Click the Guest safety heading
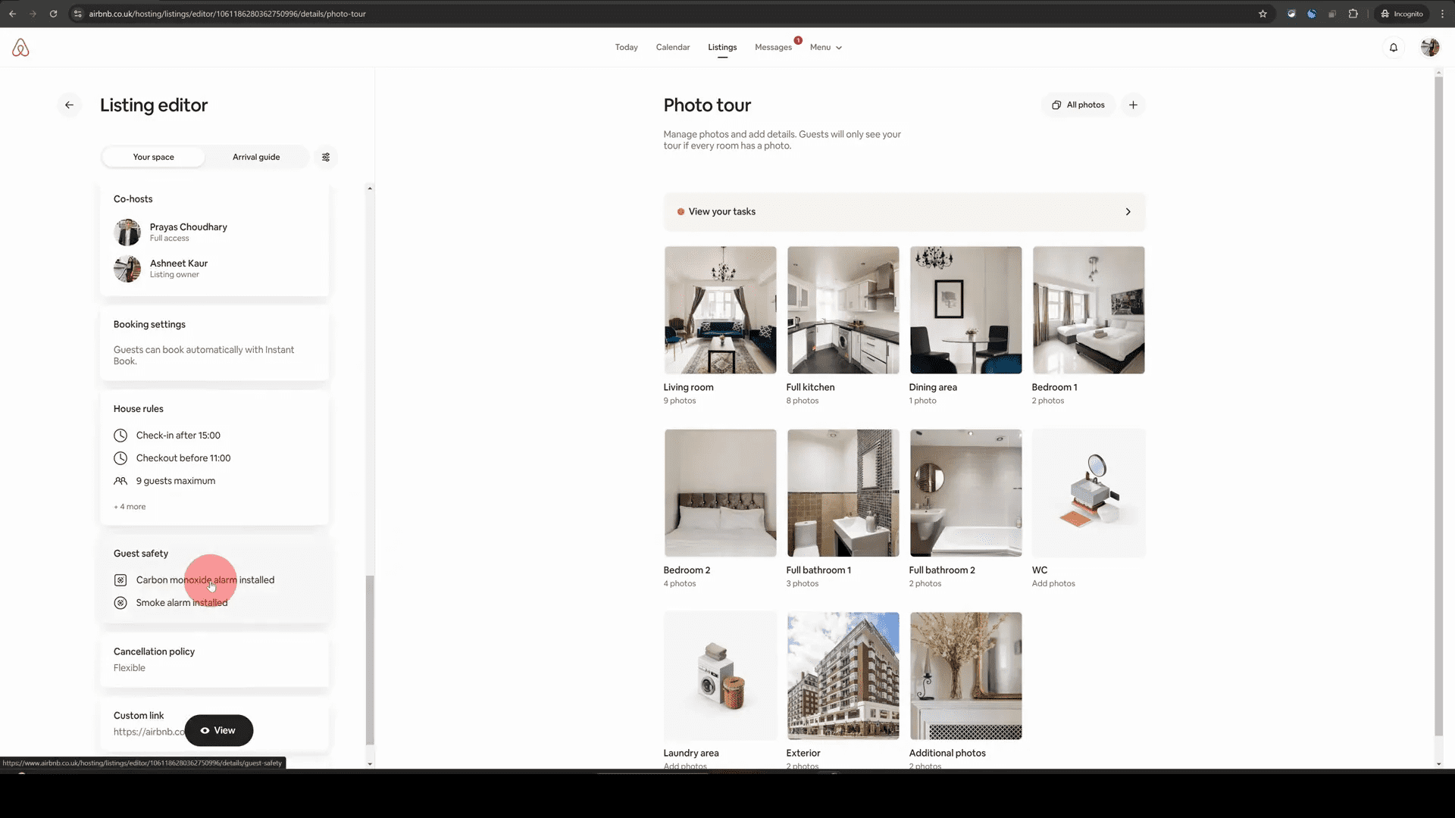Image resolution: width=1455 pixels, height=818 pixels. click(141, 554)
